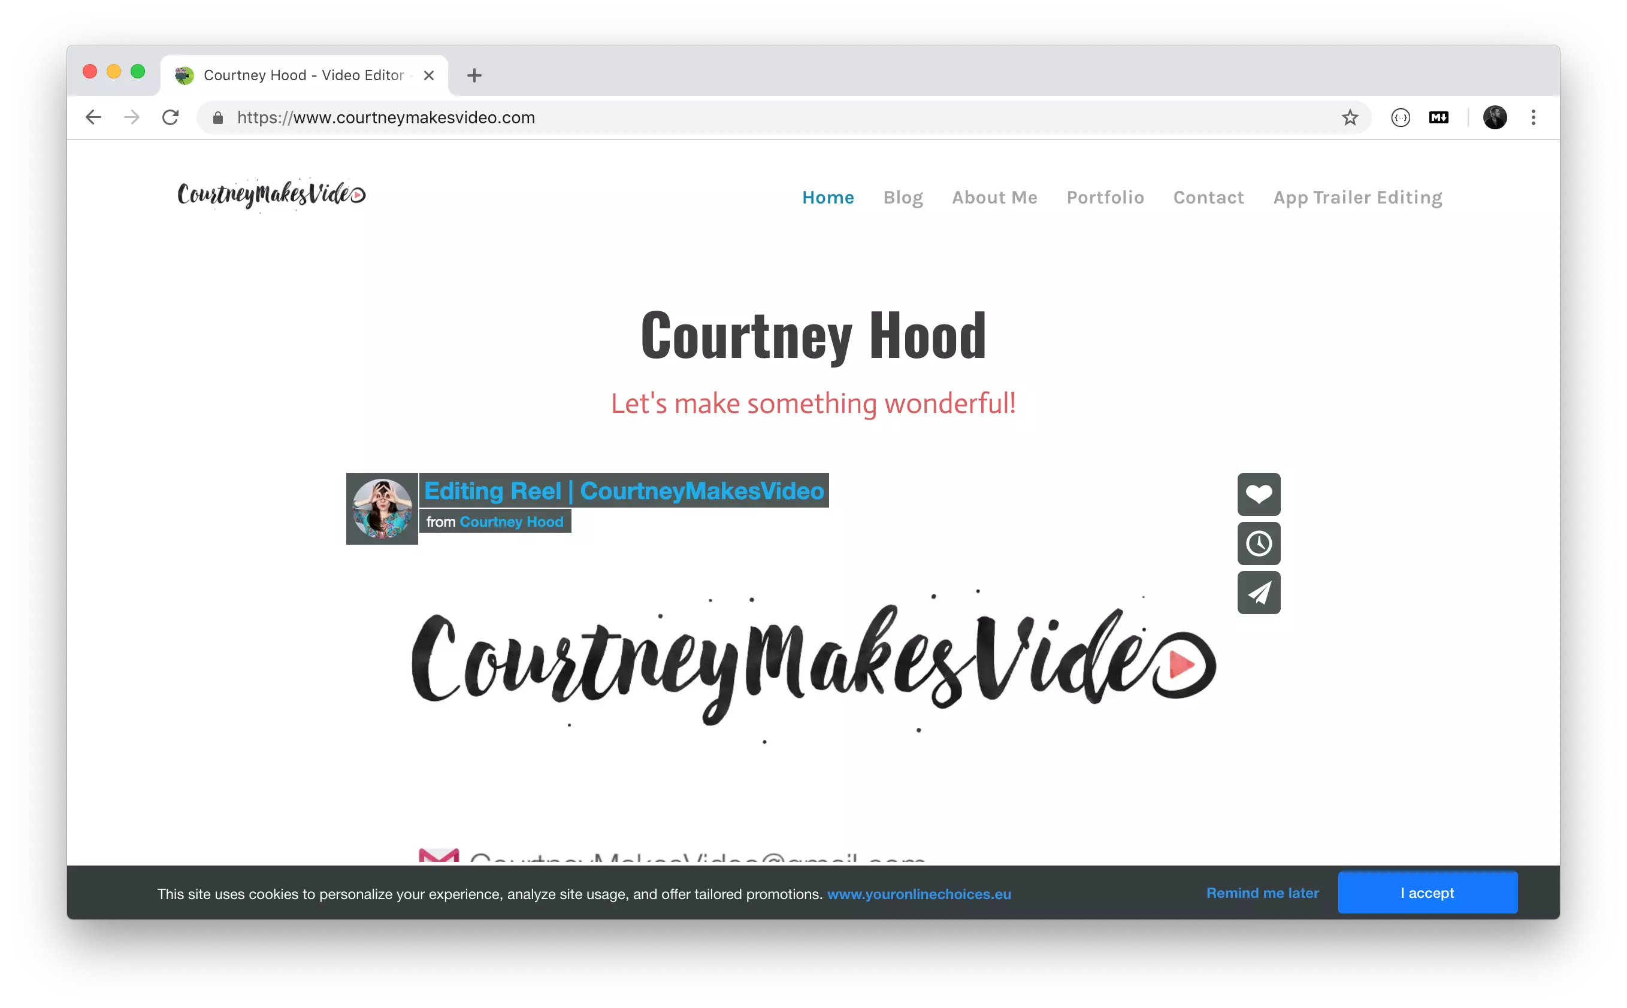Click 'Let's make something wonderful!' tagline
Viewport: 1627px width, 1008px height.
[813, 404]
